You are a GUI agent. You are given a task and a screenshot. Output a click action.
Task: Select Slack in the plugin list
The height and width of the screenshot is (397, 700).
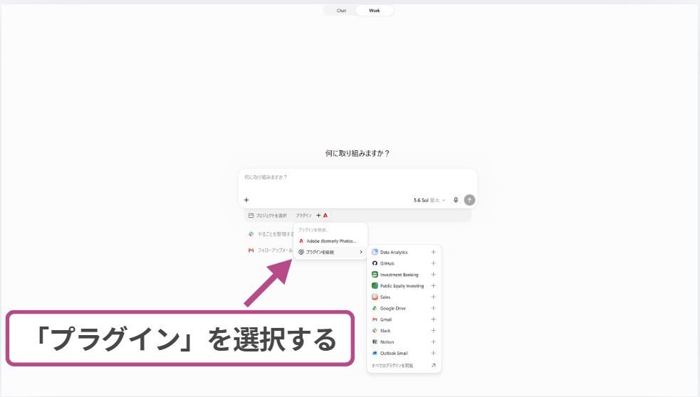click(x=385, y=331)
